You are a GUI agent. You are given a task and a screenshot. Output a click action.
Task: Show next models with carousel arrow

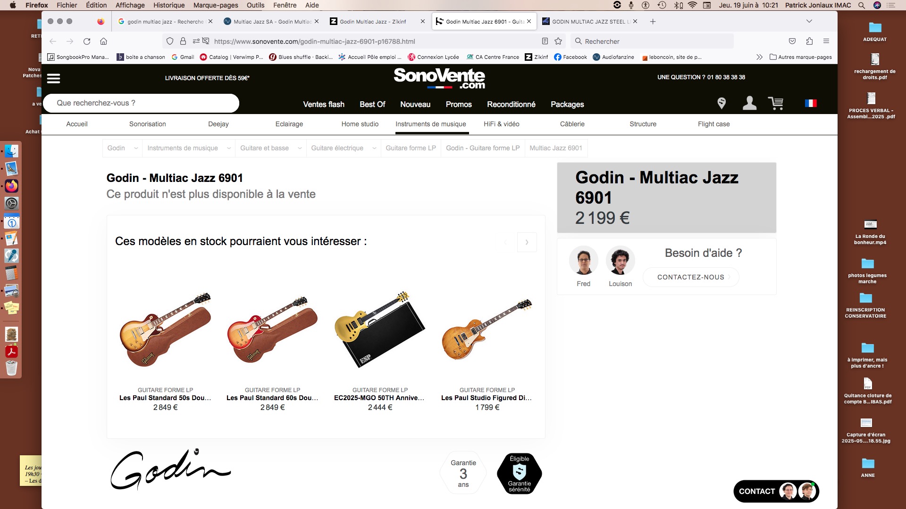(x=527, y=242)
